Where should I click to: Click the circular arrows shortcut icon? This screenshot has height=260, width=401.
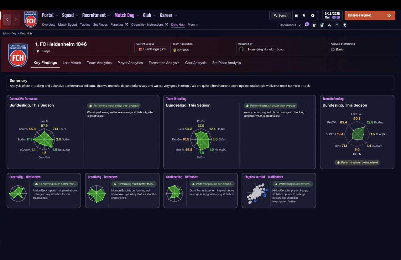coord(337,25)
